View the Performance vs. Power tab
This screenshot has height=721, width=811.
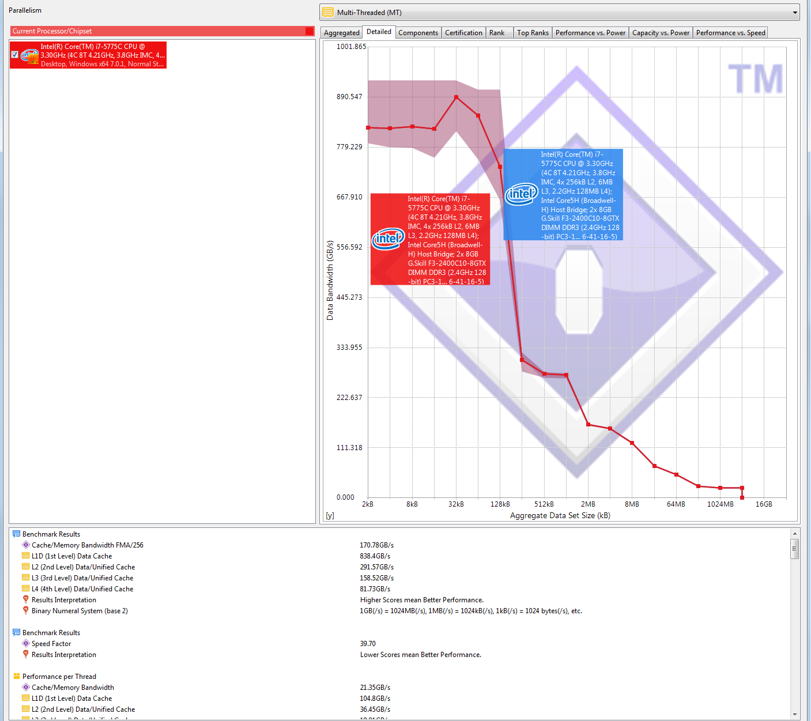tap(590, 33)
